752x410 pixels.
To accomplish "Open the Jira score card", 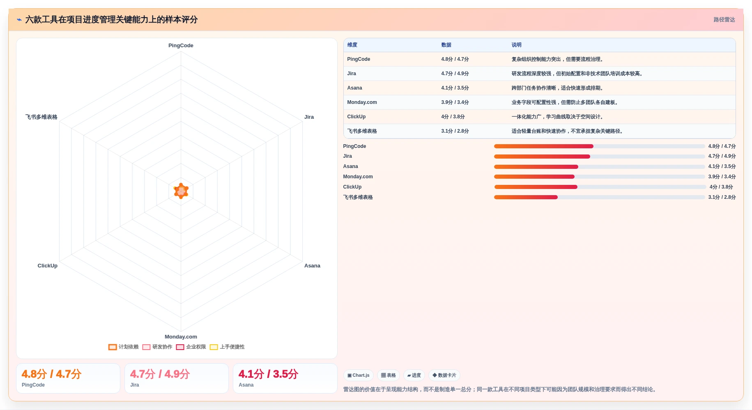I will pos(177,378).
